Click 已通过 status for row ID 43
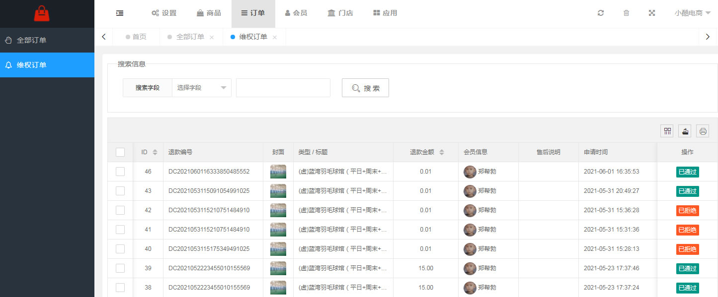 (x=688, y=191)
